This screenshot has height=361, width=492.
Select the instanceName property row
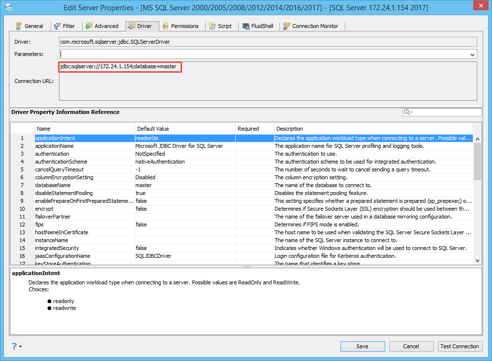(x=242, y=240)
